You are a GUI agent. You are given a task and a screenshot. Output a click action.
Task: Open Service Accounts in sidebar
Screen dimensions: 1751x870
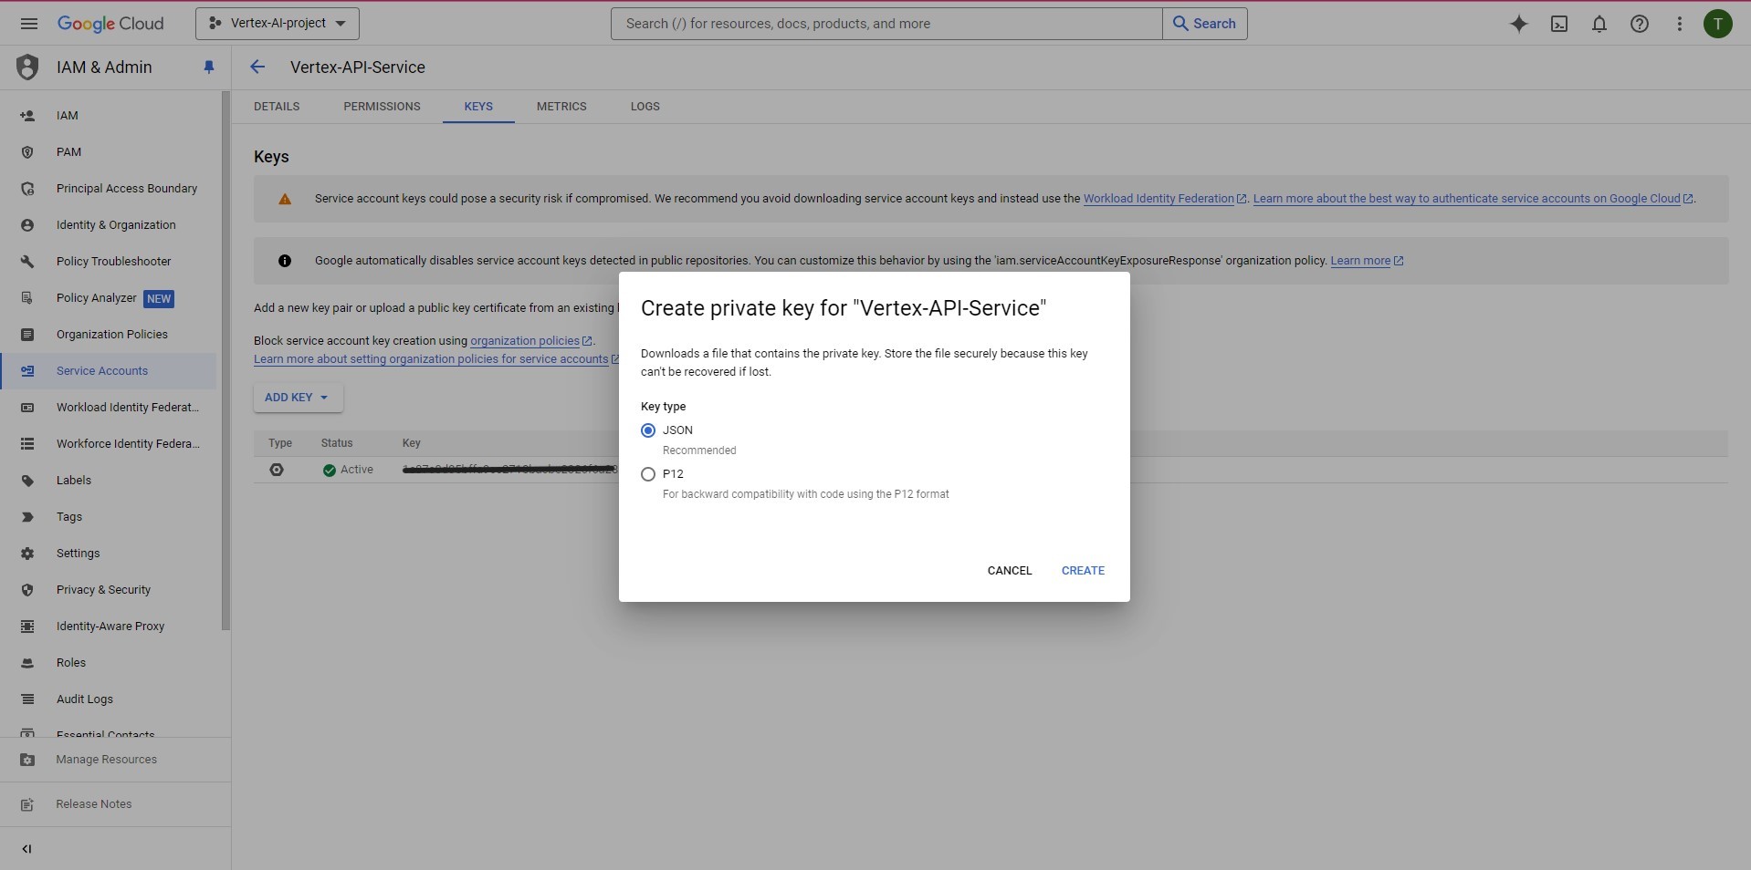109,371
